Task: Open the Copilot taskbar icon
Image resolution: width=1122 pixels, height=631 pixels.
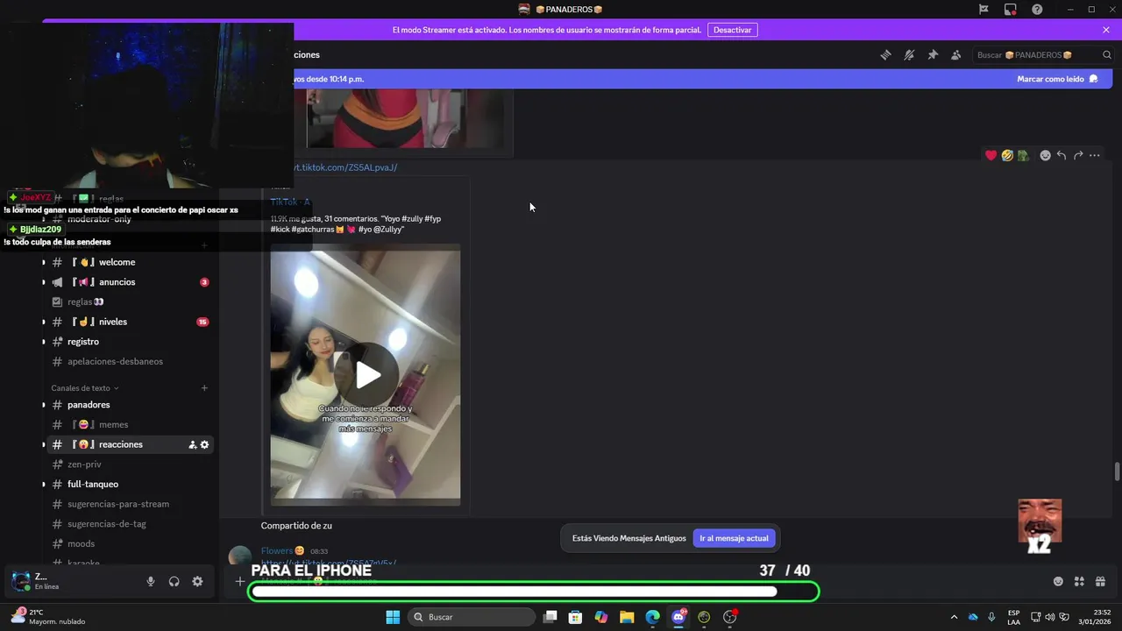Action: coord(601,617)
